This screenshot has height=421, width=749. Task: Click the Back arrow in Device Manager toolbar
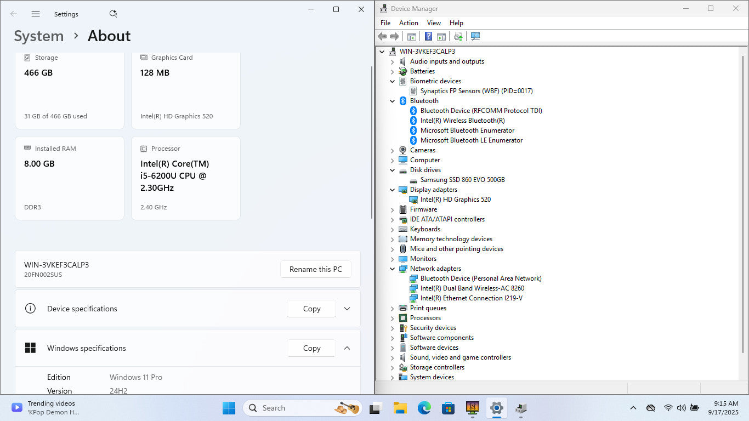(x=382, y=37)
